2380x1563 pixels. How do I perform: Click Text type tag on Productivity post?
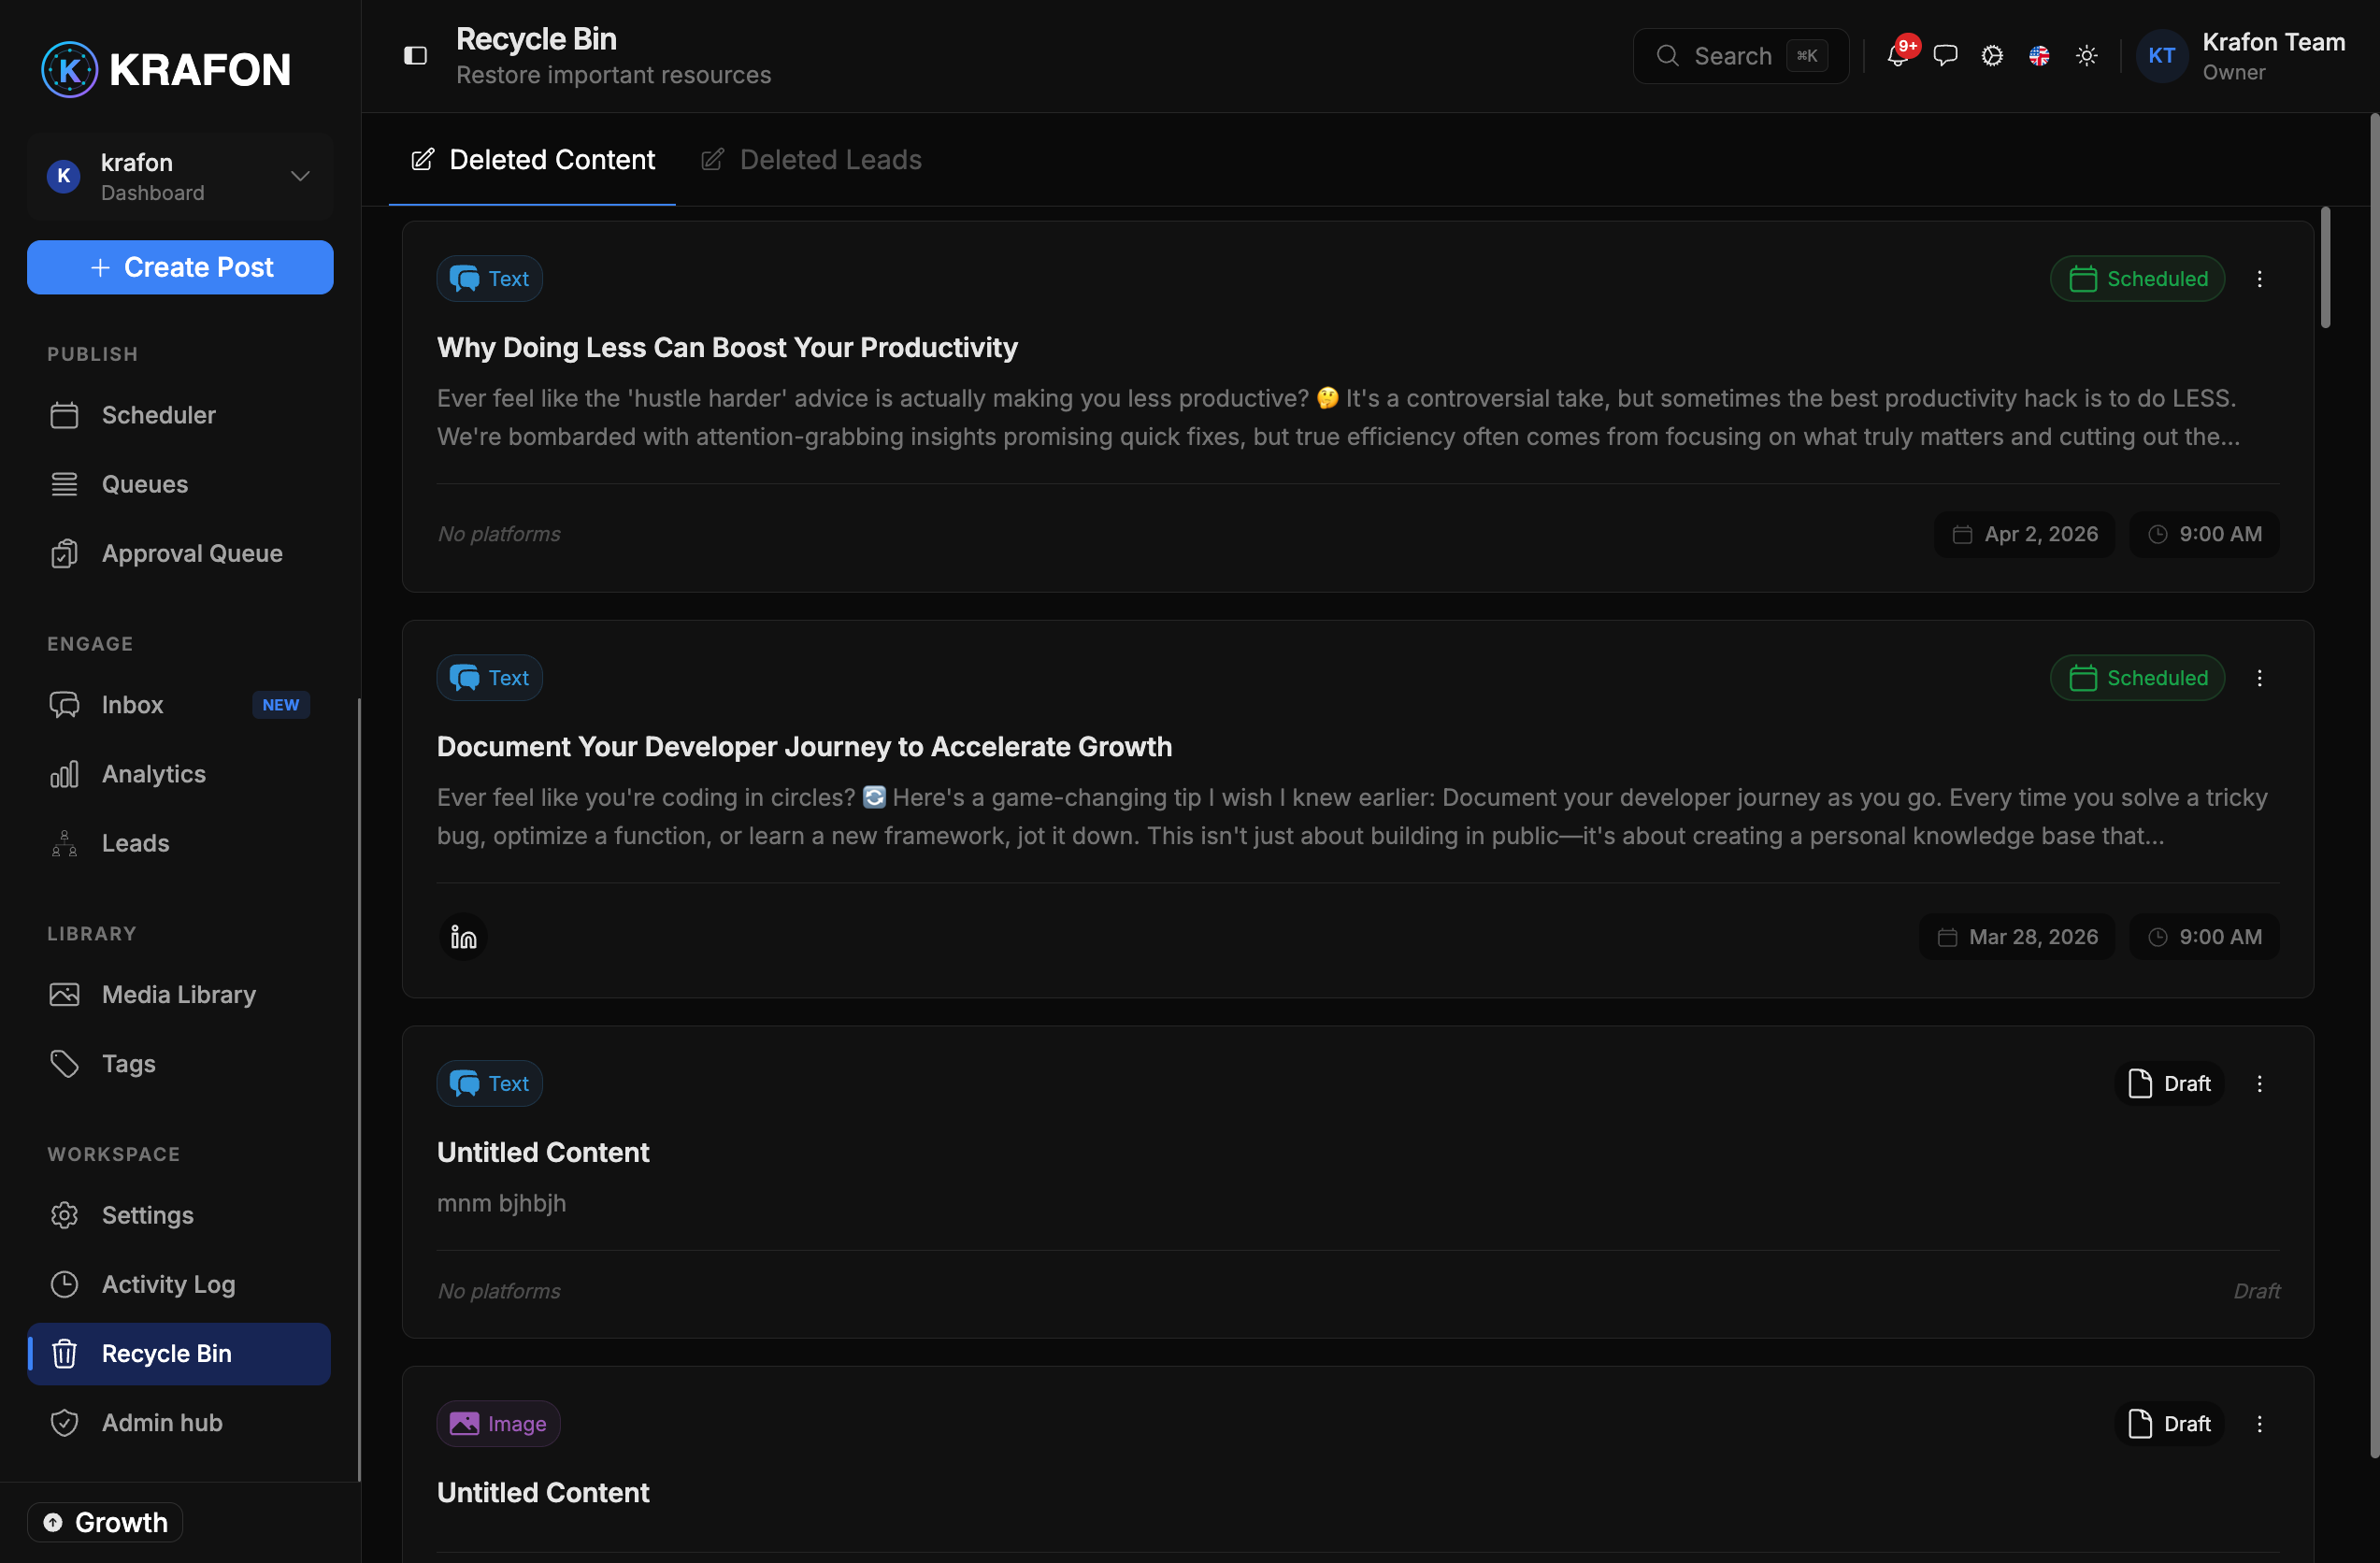(x=490, y=279)
